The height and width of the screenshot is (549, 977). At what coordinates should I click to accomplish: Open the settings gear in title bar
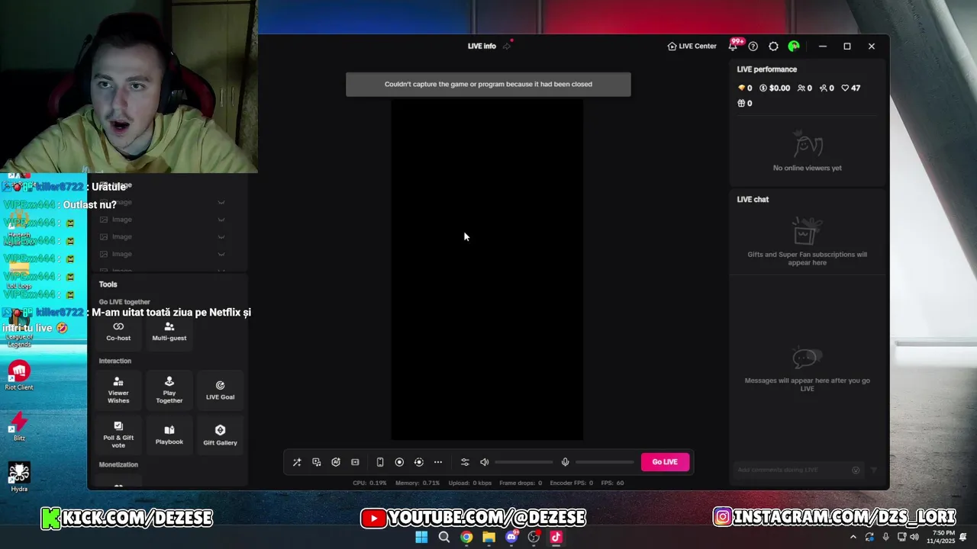pyautogui.click(x=773, y=47)
